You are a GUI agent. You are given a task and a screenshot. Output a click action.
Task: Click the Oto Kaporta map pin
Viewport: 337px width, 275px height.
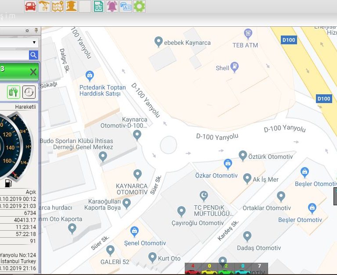coord(72,229)
